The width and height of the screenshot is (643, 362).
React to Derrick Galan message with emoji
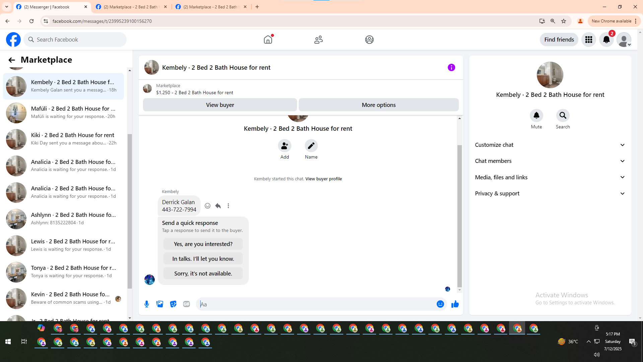point(208,206)
